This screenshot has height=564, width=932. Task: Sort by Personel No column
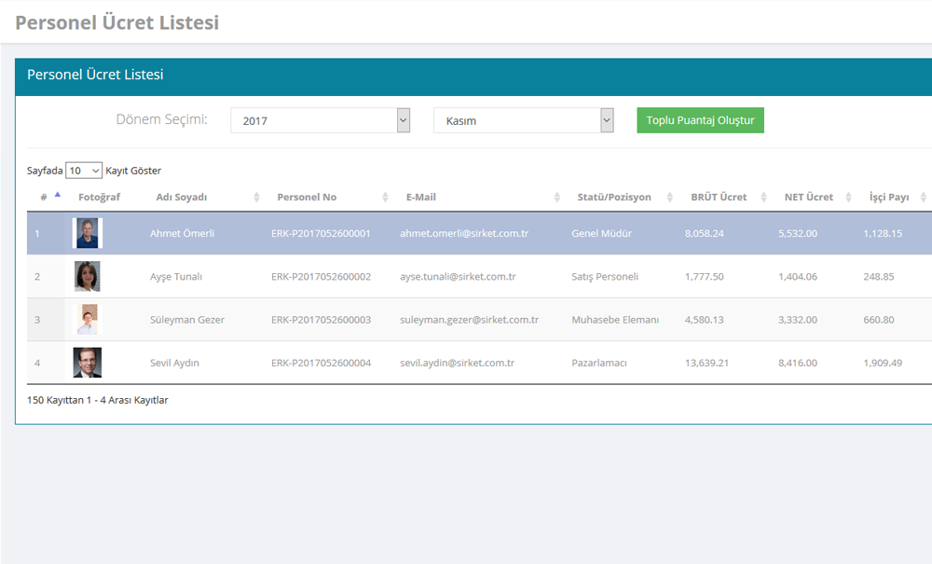[x=307, y=197]
